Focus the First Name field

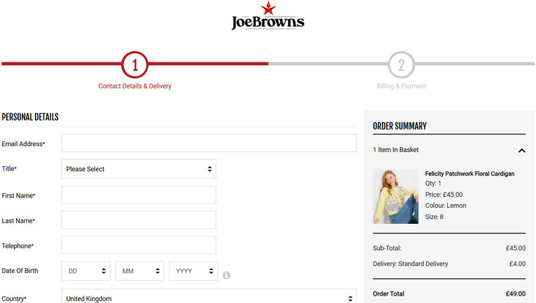click(x=139, y=195)
